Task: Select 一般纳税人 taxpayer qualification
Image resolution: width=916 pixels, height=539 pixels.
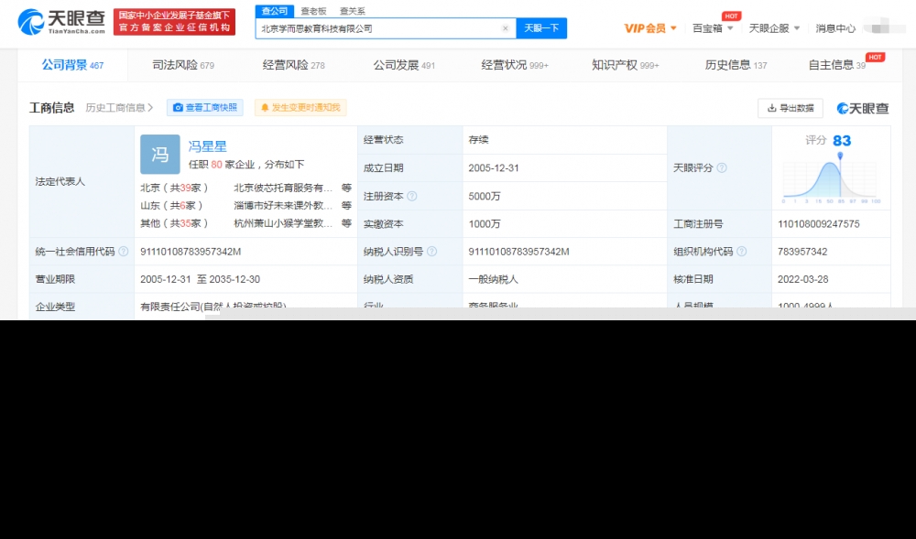Action: [x=493, y=279]
